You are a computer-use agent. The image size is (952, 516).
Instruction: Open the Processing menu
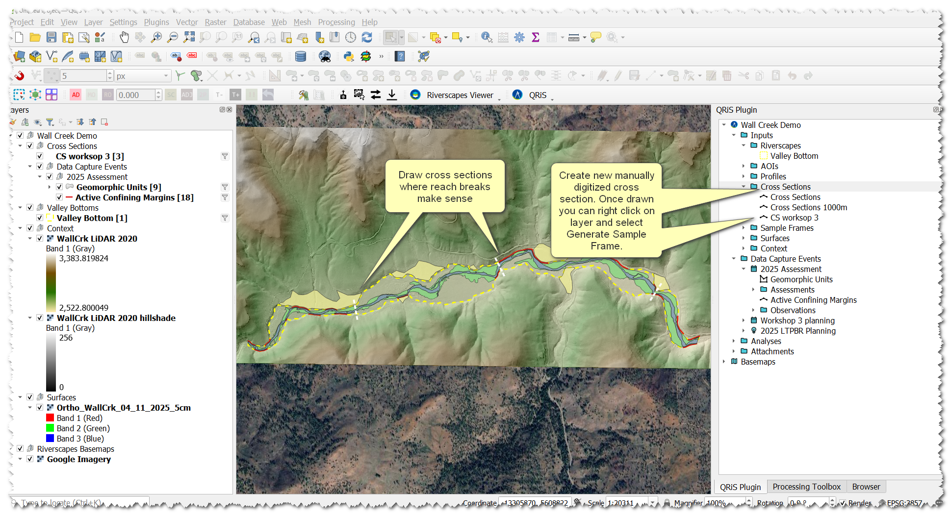tap(336, 22)
